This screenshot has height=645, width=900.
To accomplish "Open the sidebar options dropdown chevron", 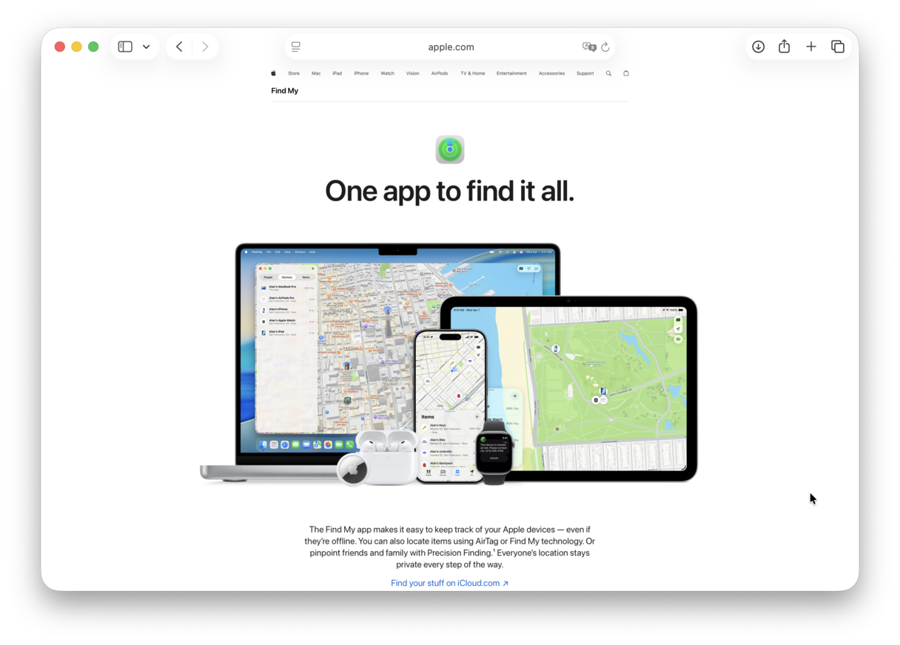I will pos(147,47).
